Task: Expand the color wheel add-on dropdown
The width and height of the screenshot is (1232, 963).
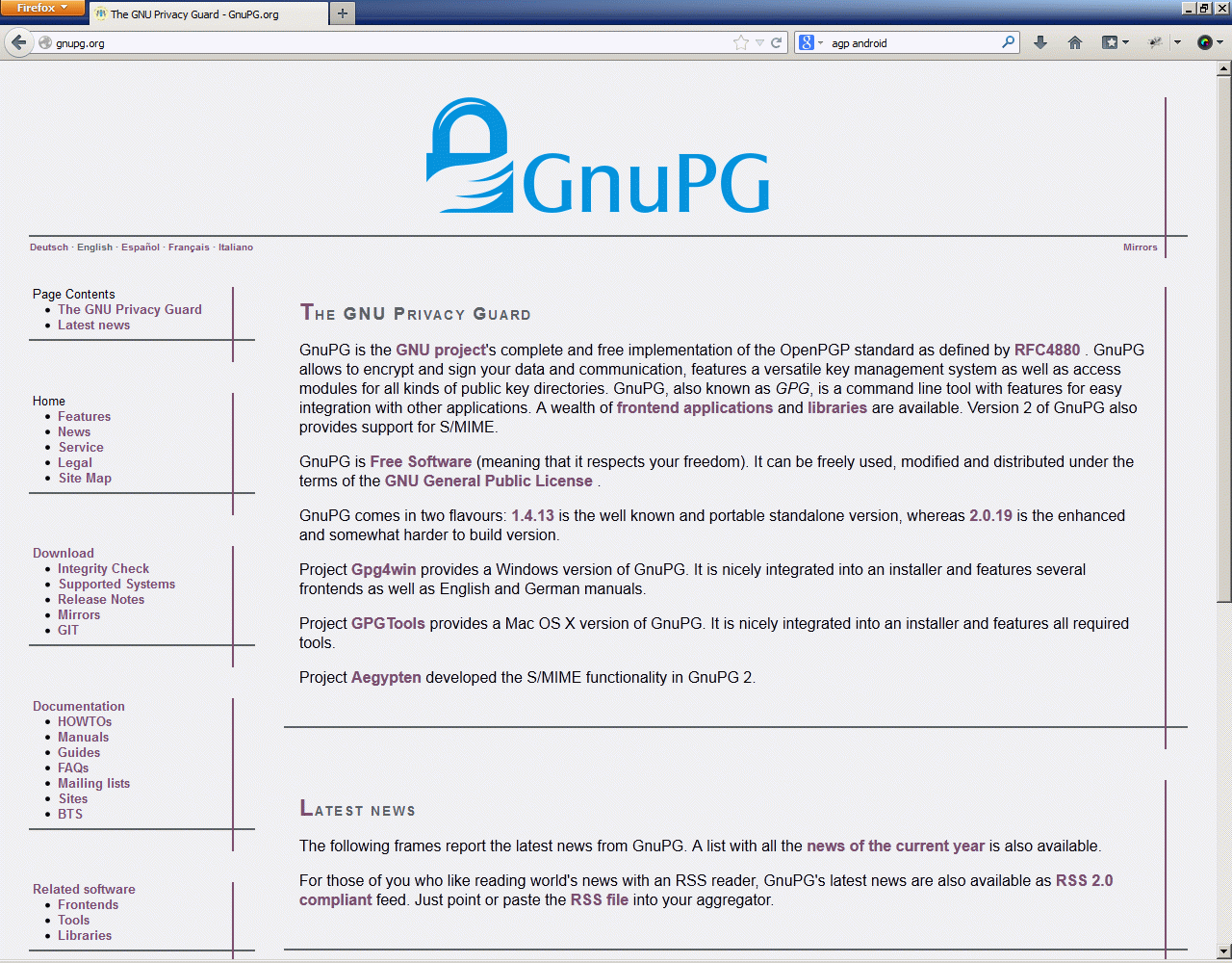Action: tap(1219, 42)
